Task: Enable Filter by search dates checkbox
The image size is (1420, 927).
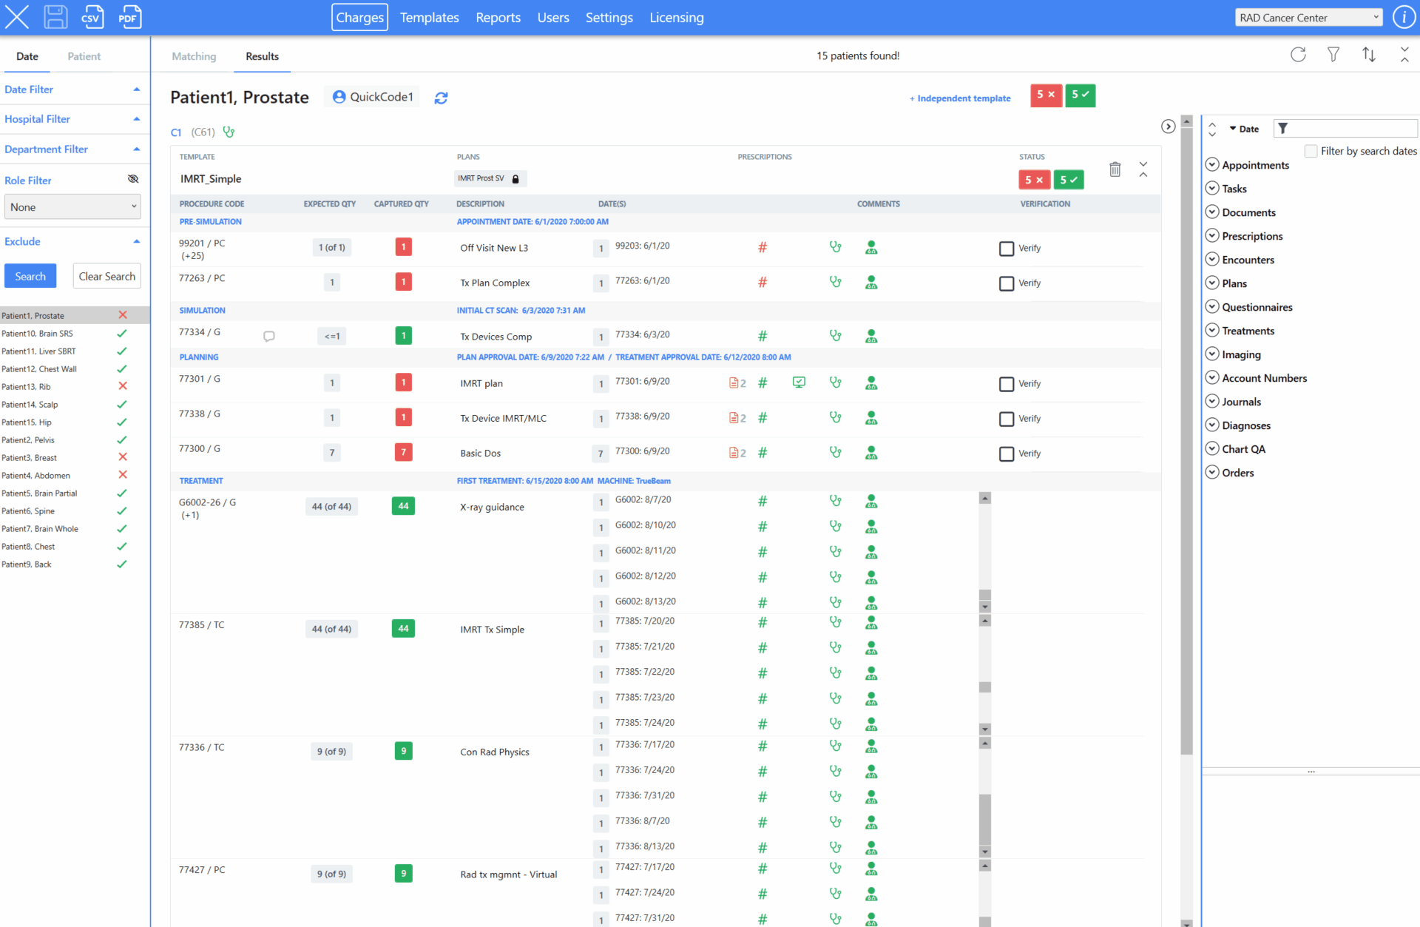Action: tap(1311, 151)
